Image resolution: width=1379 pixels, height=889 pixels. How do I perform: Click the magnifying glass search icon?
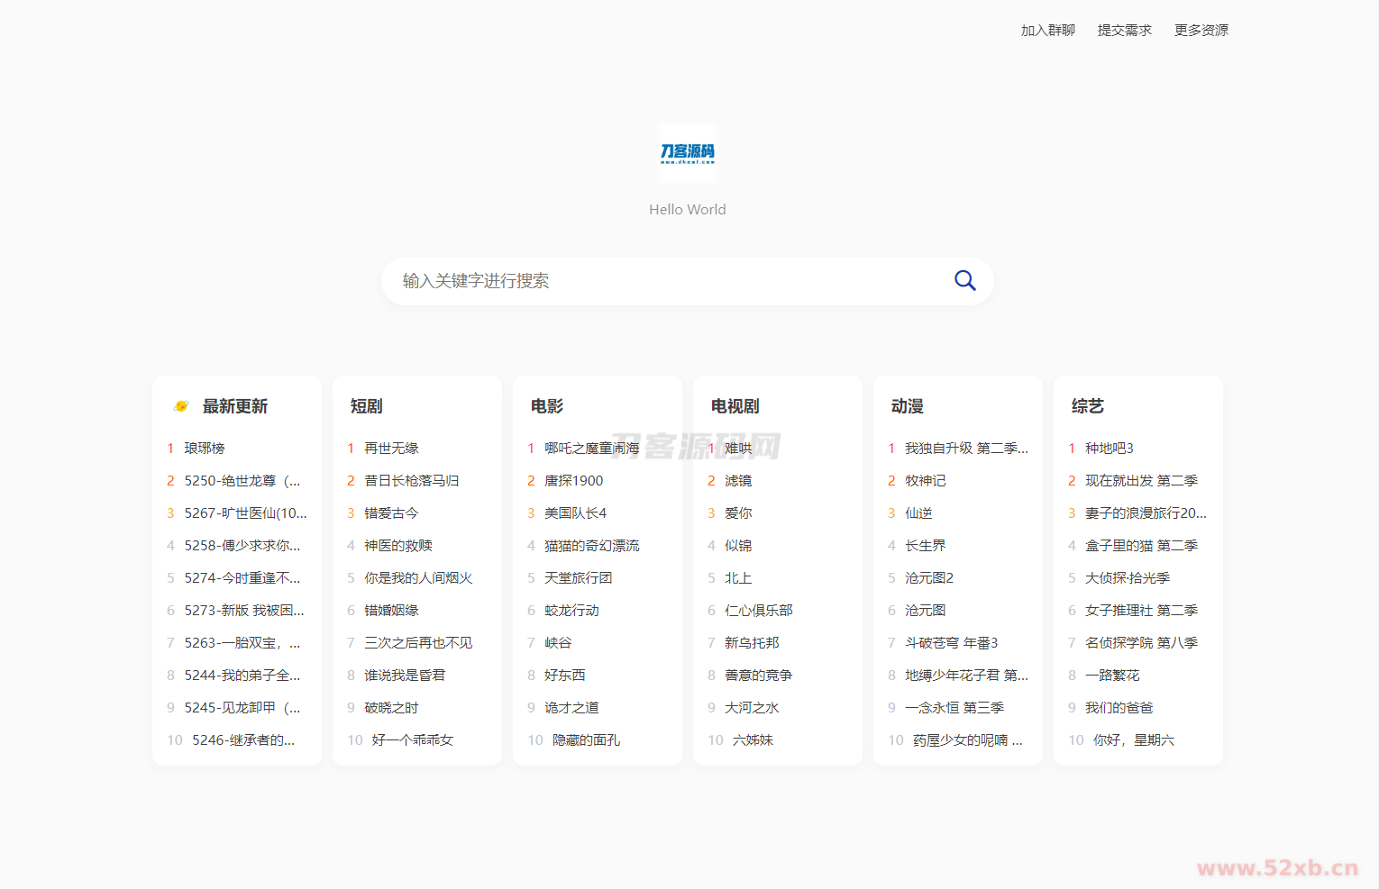965,280
